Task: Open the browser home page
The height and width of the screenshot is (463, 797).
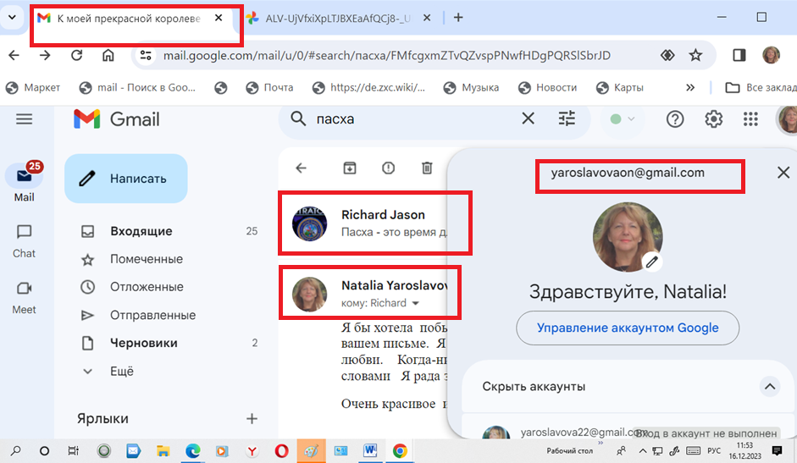Action: 108,55
